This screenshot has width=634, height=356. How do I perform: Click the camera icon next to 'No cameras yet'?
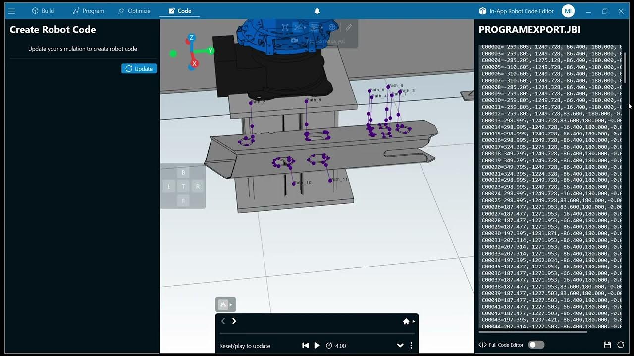294,41
